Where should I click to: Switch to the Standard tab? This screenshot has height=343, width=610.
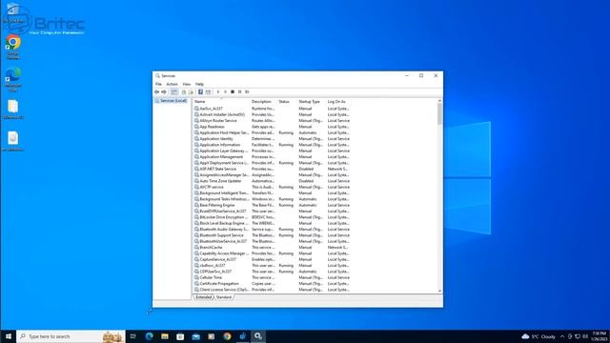pos(224,297)
